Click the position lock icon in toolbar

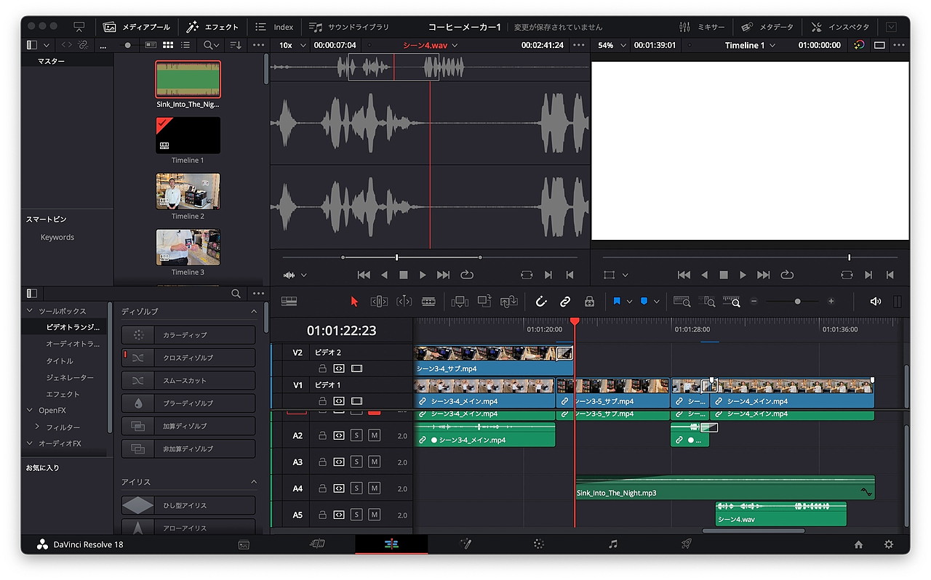[589, 302]
